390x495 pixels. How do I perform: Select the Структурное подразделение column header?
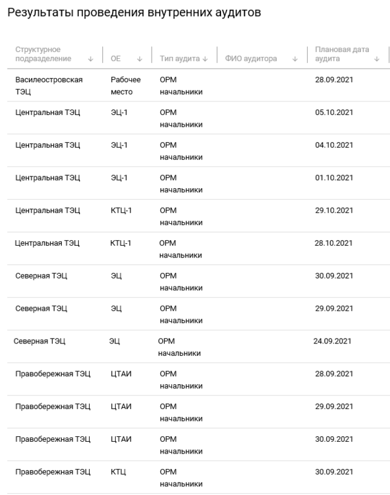point(43,54)
